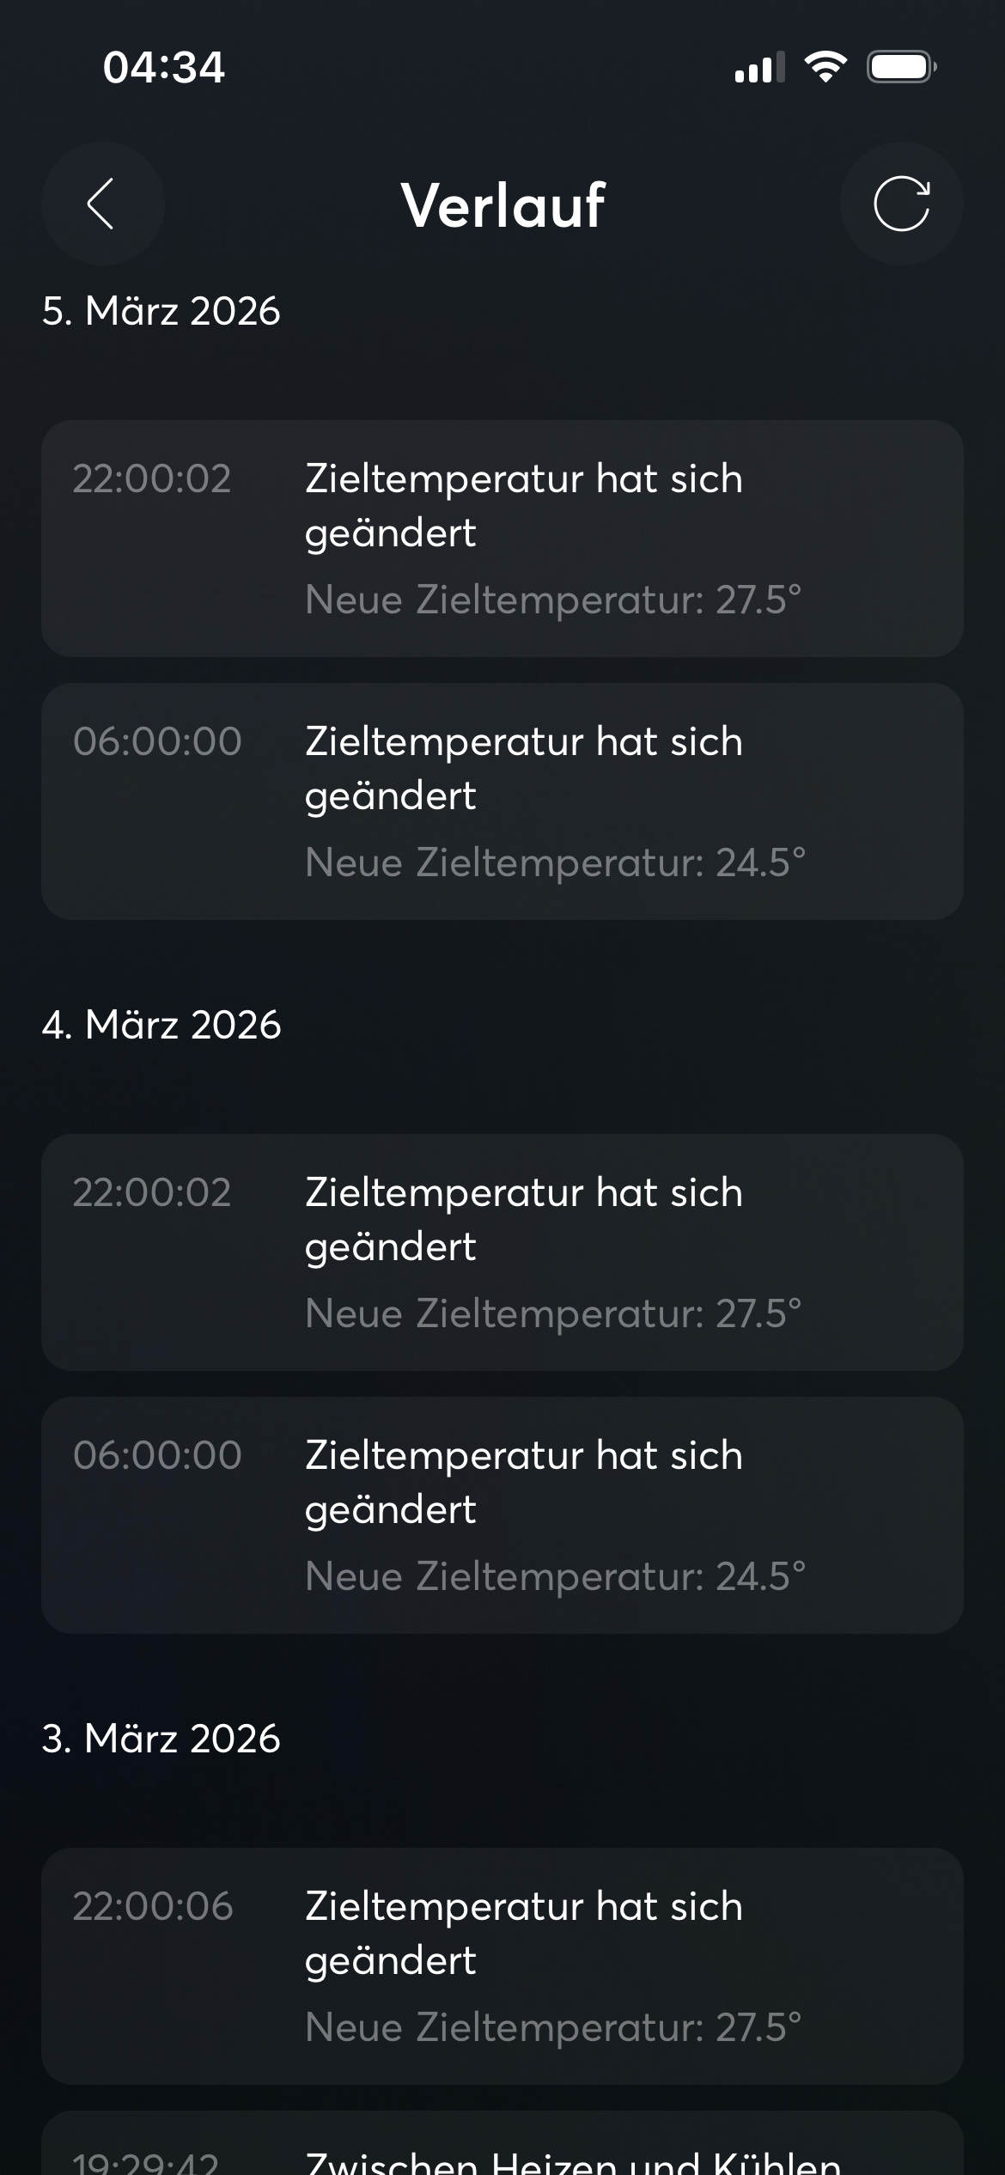
Task: Open the 3. März 22:00:06 history entry
Action: [x=502, y=1966]
